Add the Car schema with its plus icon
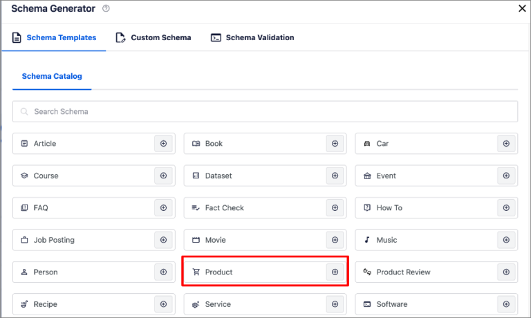 (x=506, y=144)
